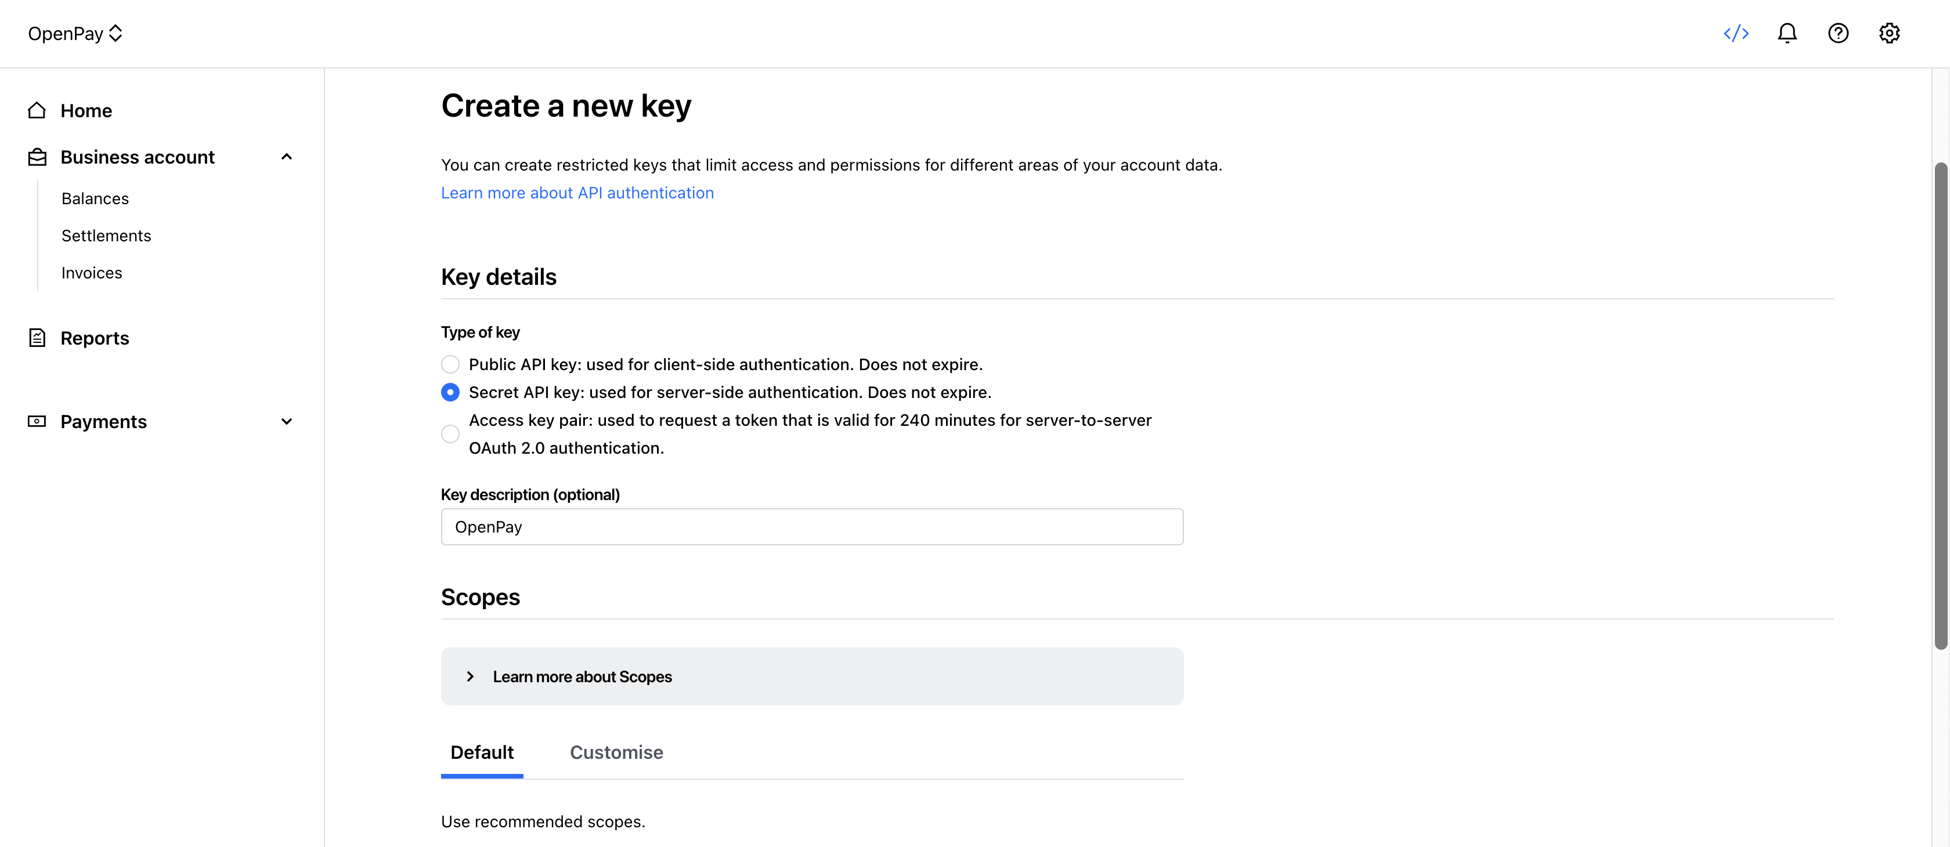Select the Public API key radio button

[450, 365]
